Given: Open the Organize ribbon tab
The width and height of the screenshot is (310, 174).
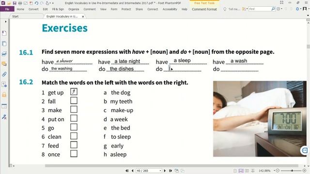Looking at the screenshot, I should coord(74,9).
